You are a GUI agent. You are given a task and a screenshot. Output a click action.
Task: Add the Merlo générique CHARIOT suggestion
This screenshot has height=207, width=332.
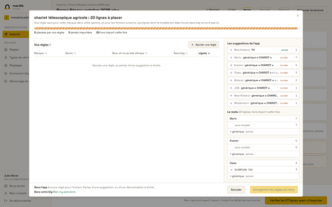click(x=263, y=57)
